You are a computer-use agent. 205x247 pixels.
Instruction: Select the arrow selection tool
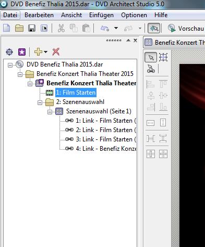[x=151, y=57]
